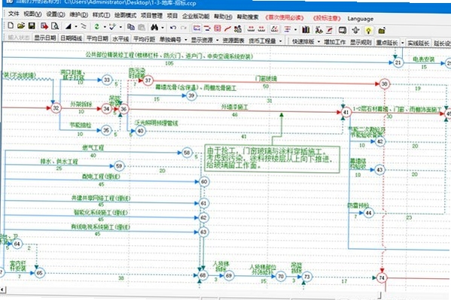
Task: Click the grayed-out paste icon
Action: pos(142,27)
